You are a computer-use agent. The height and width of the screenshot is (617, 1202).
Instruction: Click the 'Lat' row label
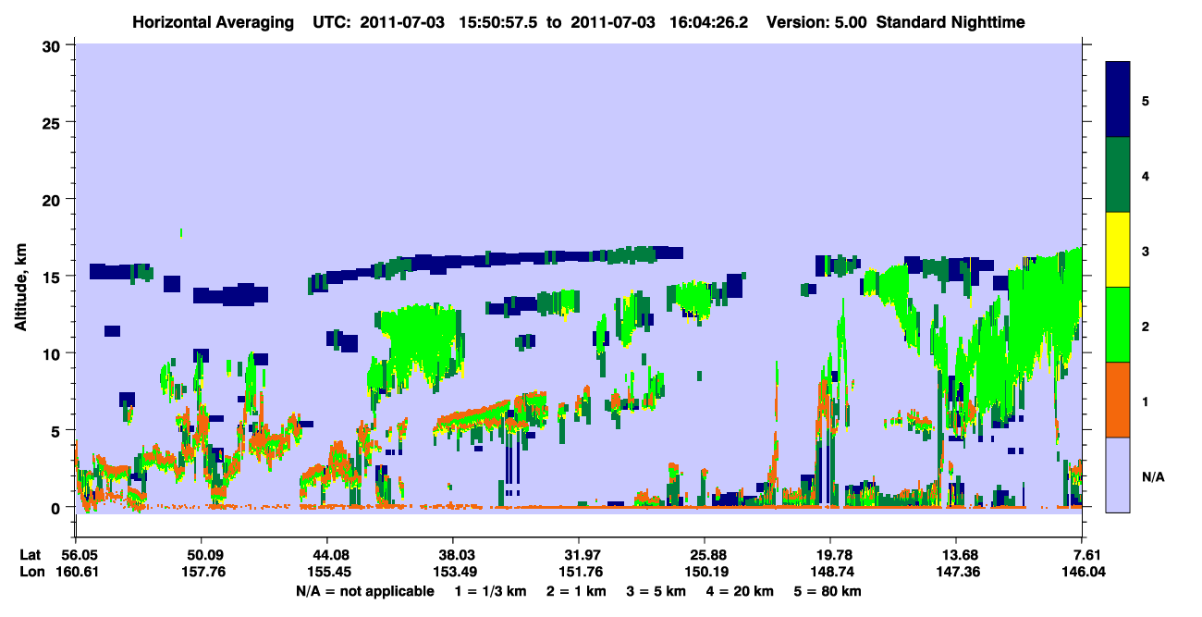(31, 554)
